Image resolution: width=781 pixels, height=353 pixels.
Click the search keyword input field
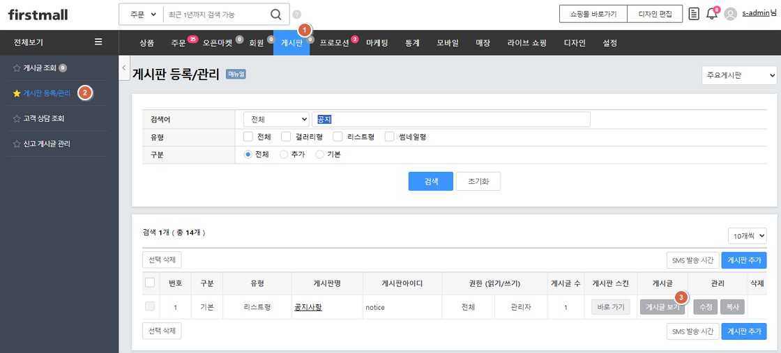pos(450,120)
